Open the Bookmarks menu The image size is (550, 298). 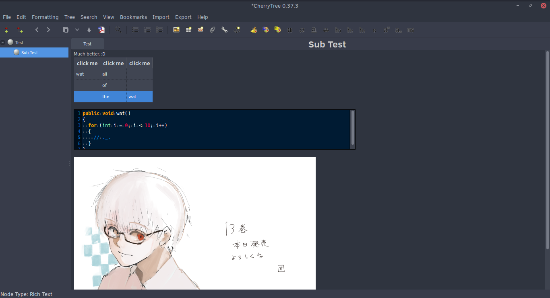(x=134, y=17)
